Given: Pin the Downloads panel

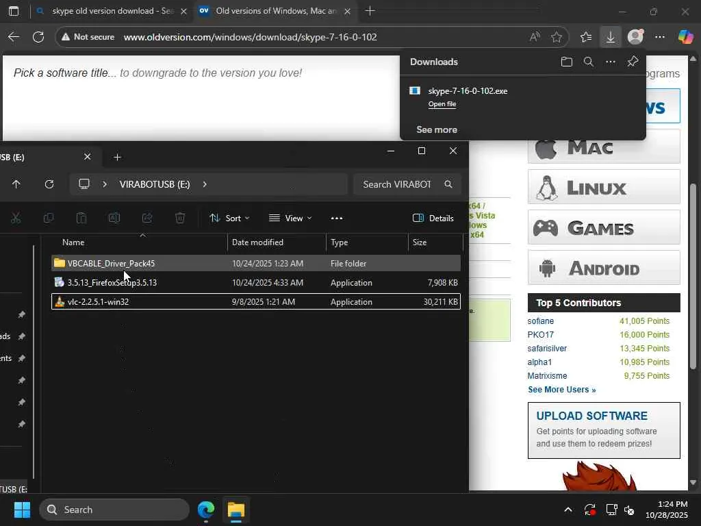Looking at the screenshot, I should pyautogui.click(x=632, y=62).
